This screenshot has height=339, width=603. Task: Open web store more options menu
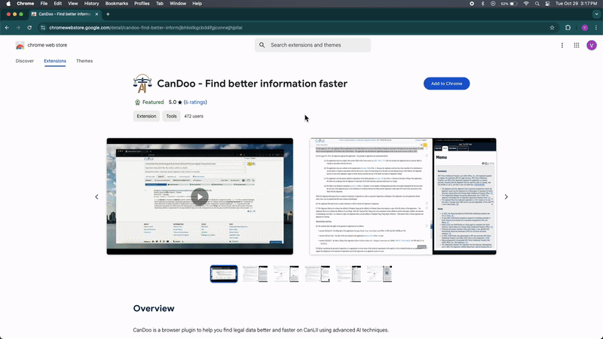coord(562,45)
